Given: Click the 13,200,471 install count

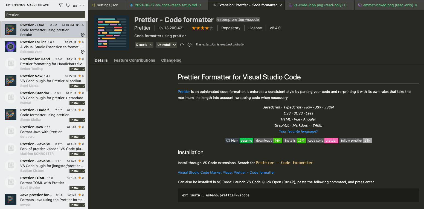Looking at the screenshot, I should coord(171,28).
